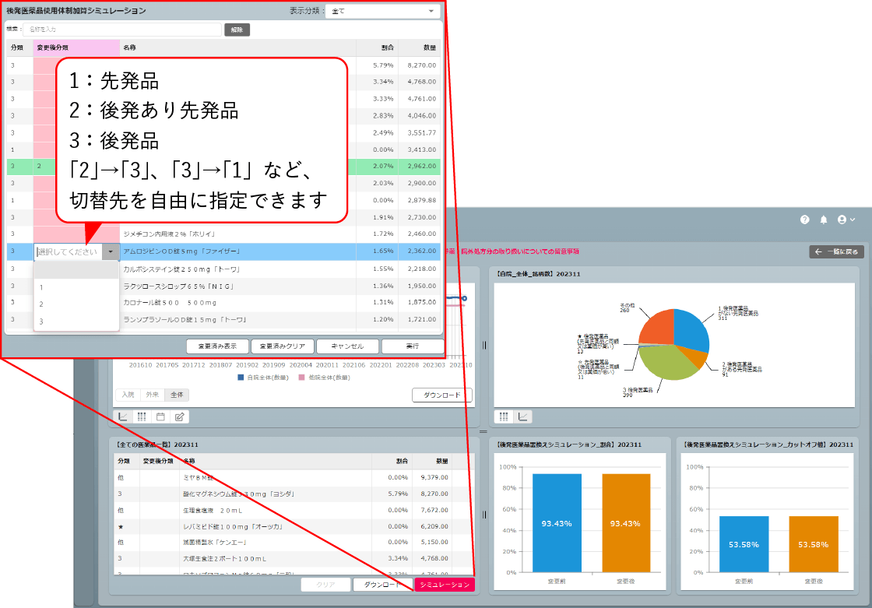This screenshot has height=608, width=872.
Task: Click the 解除 button beside search
Action: click(x=237, y=30)
